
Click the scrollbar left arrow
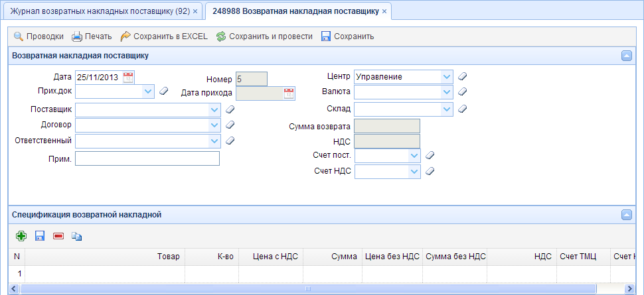tap(13, 289)
